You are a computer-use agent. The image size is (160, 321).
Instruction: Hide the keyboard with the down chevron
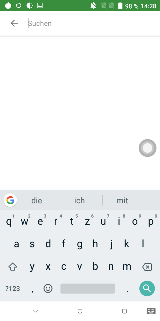[x=35, y=311]
